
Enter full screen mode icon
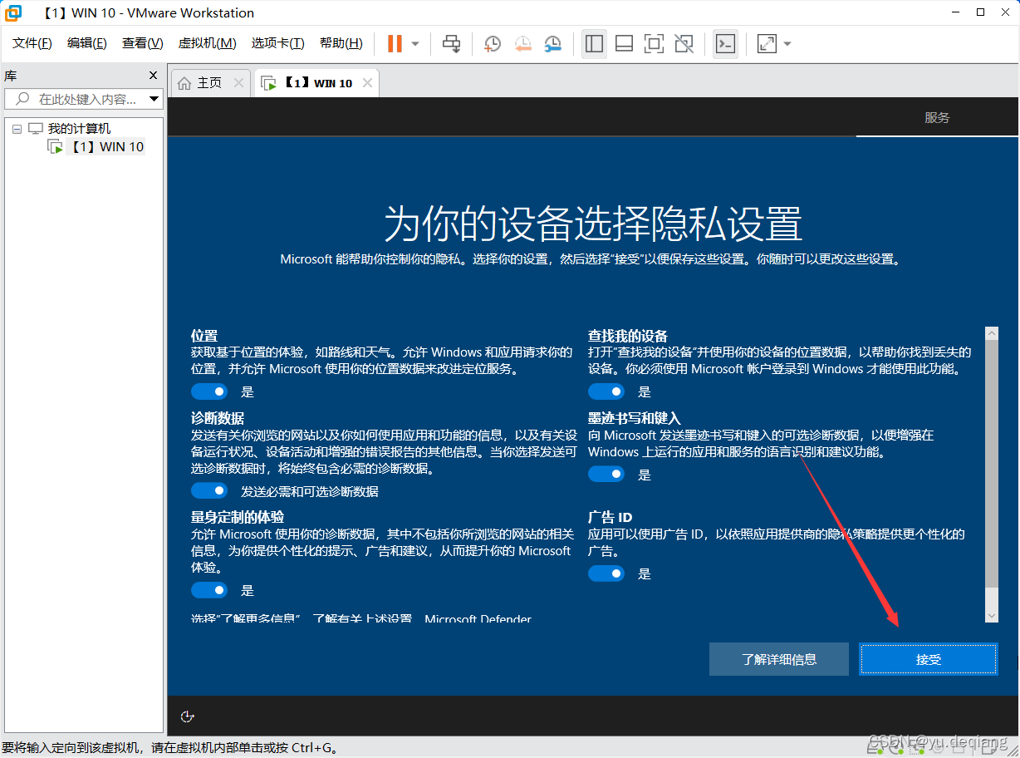(655, 43)
